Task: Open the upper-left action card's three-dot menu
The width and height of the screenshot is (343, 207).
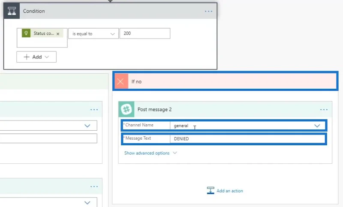Action: 94,110
